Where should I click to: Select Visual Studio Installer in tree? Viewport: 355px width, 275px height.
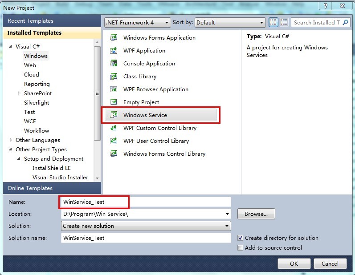[60, 177]
